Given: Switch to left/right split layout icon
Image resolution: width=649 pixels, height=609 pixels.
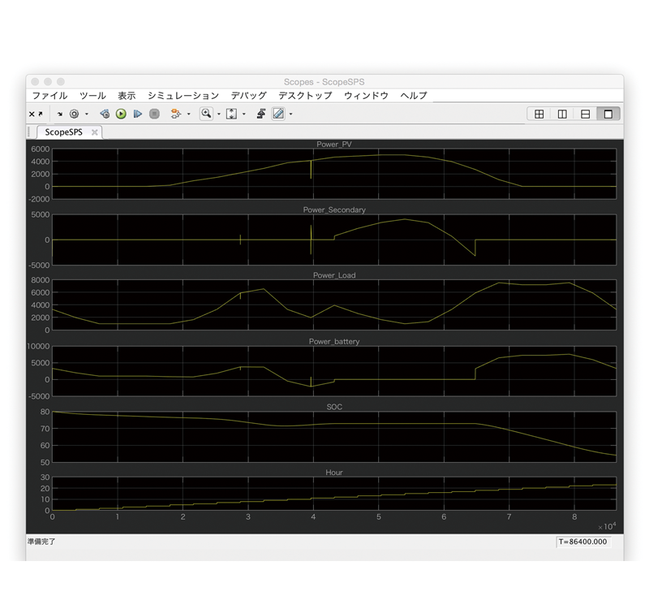Looking at the screenshot, I should [x=562, y=114].
